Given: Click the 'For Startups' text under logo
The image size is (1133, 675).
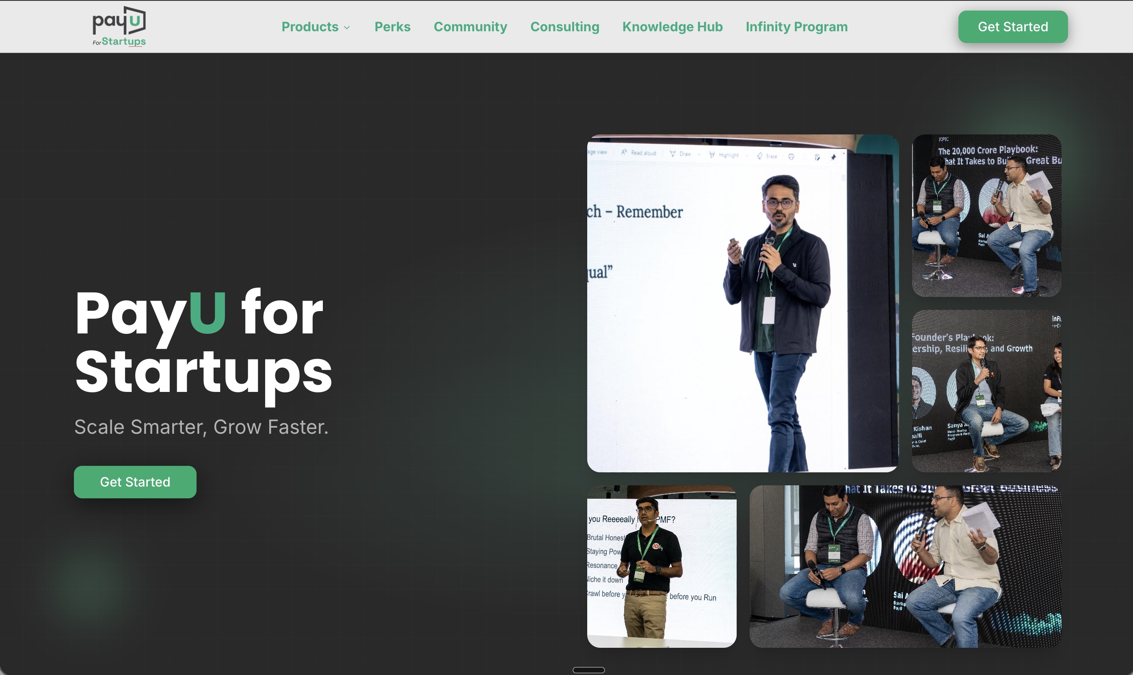Looking at the screenshot, I should click(119, 42).
